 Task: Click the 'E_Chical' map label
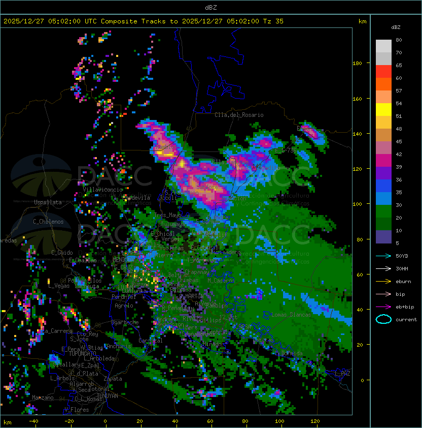[163, 234]
